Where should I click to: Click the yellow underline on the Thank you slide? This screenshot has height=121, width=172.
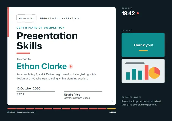(x=143, y=51)
